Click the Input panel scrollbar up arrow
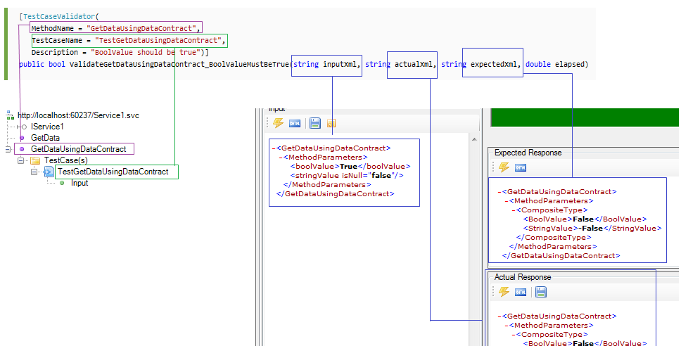The image size is (681, 346). [x=474, y=139]
